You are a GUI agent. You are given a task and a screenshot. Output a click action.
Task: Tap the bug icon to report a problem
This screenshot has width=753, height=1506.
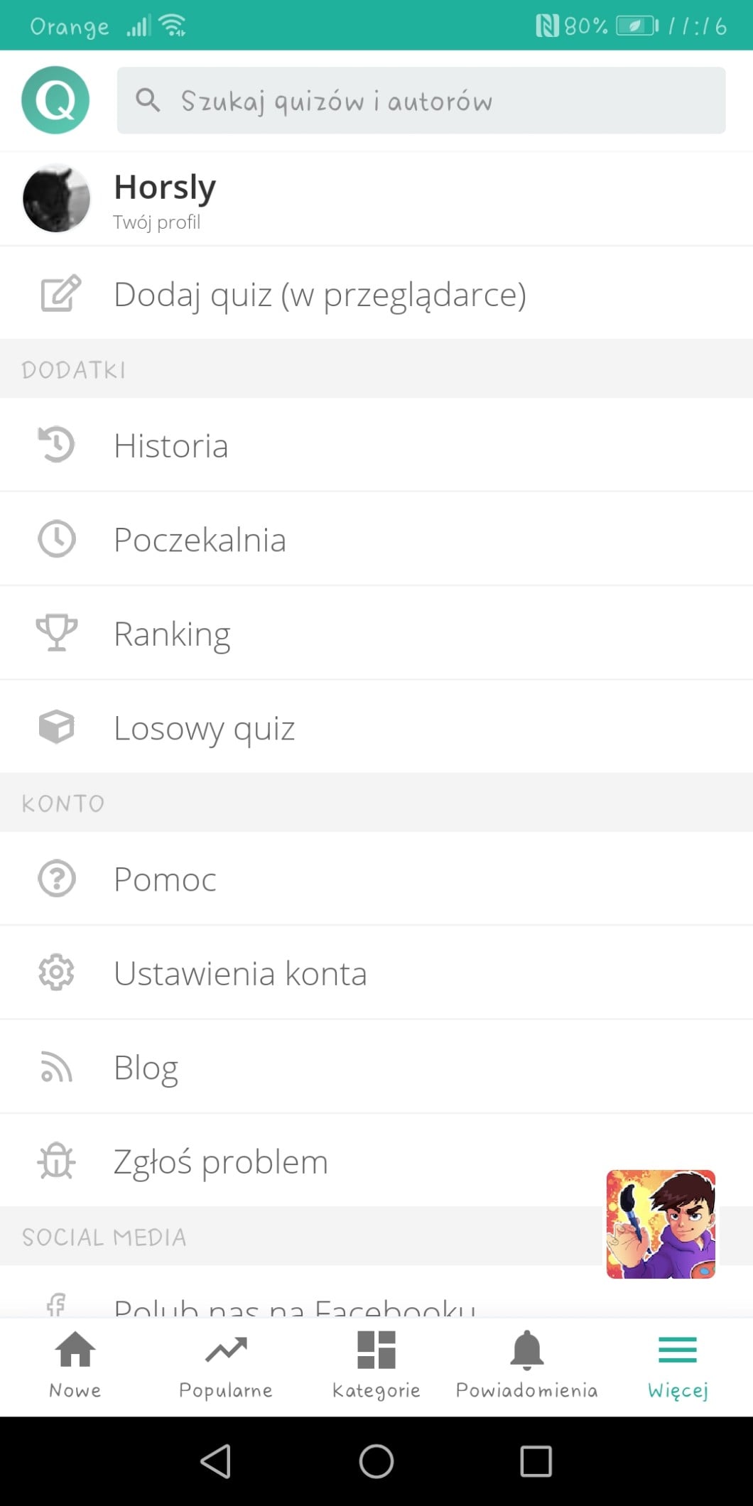[57, 1161]
